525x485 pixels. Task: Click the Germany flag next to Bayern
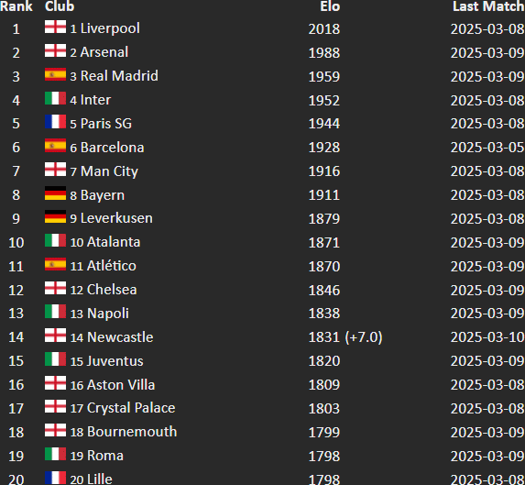[x=55, y=193]
